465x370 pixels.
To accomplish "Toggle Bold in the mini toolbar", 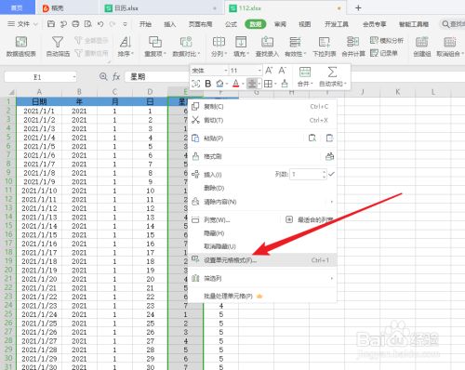I will click(208, 84).
